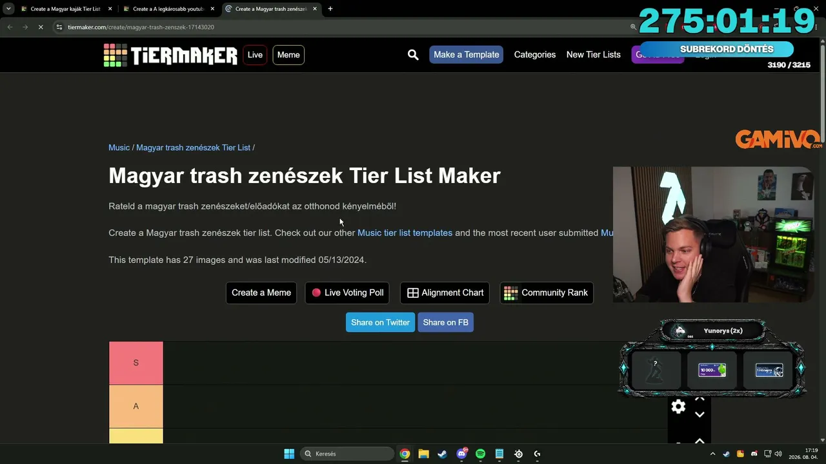Click the Steam icon in system tray
This screenshot has height=464, width=826.
[727, 454]
